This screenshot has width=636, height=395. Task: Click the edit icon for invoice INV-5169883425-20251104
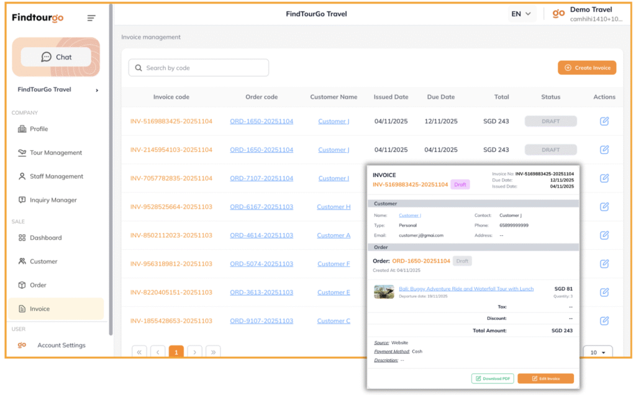[x=604, y=121]
